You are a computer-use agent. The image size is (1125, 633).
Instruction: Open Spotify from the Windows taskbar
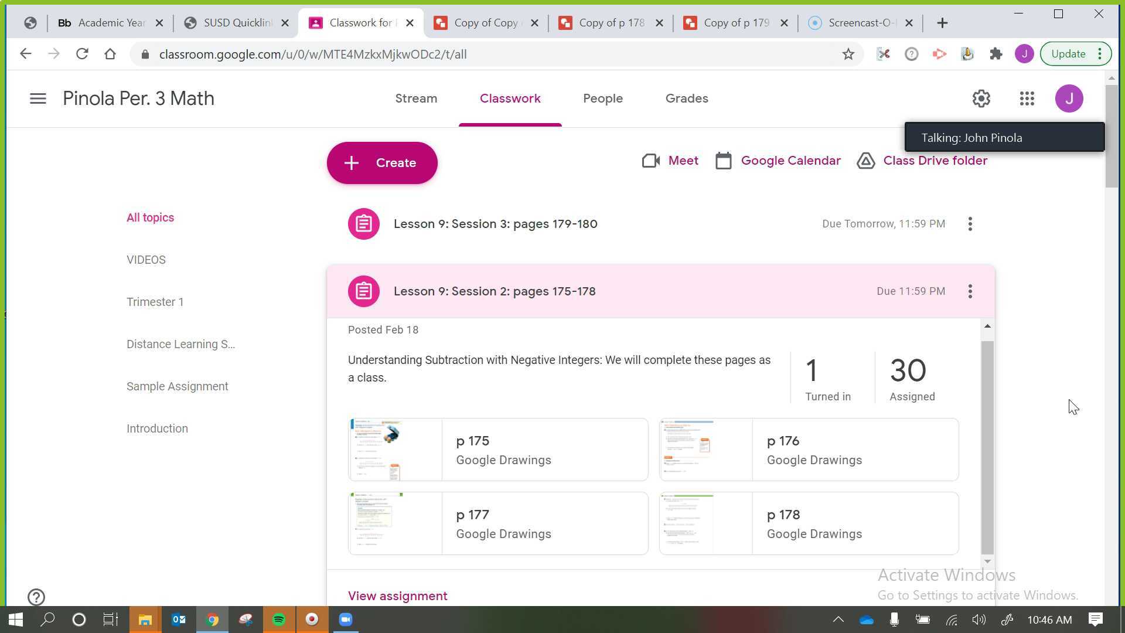click(x=279, y=620)
